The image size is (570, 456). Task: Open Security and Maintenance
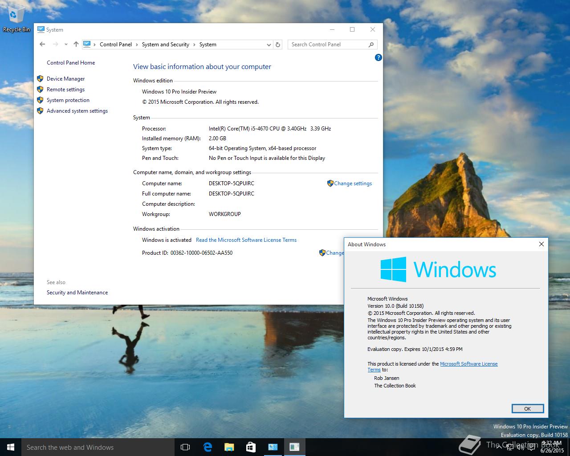pyautogui.click(x=77, y=293)
